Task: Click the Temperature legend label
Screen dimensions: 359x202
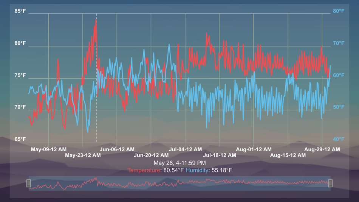Action: (144, 170)
